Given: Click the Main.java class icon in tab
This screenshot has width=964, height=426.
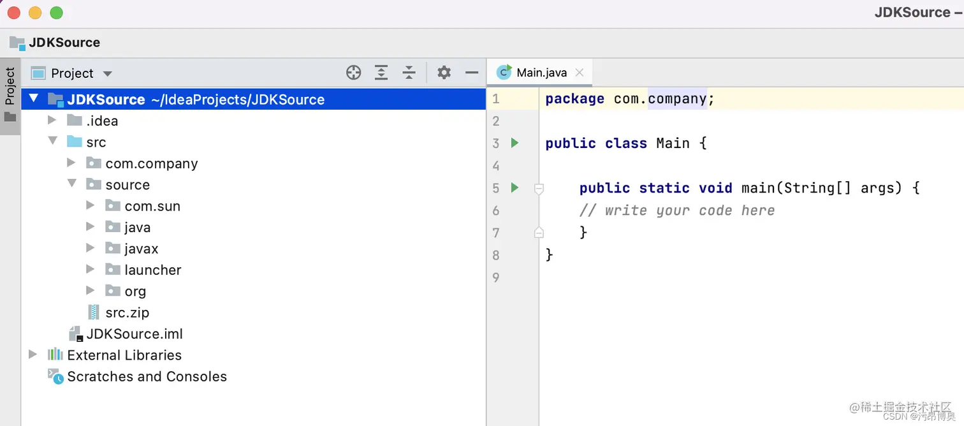Looking at the screenshot, I should (504, 73).
